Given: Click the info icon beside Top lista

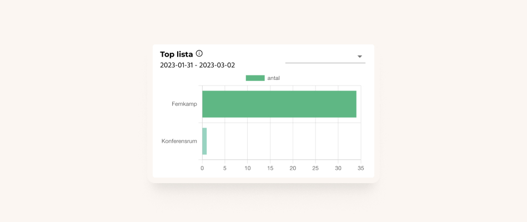Looking at the screenshot, I should (x=199, y=53).
